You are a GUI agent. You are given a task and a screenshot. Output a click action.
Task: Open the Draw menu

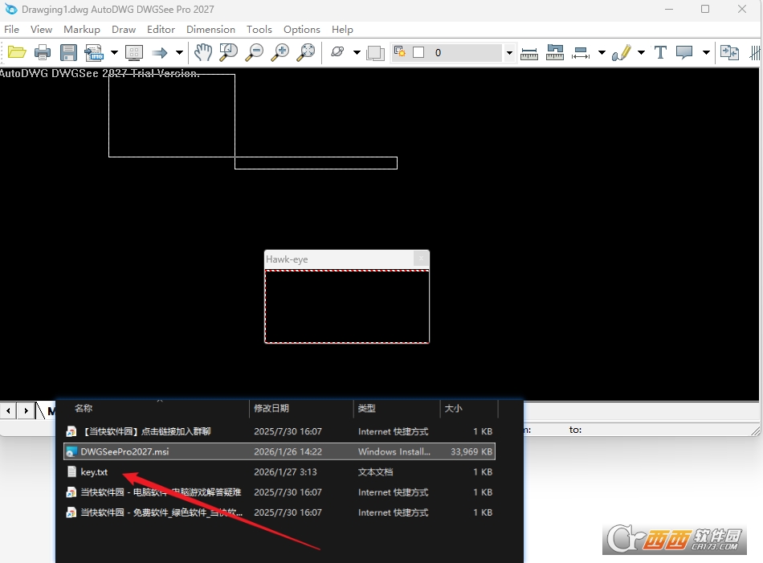124,29
